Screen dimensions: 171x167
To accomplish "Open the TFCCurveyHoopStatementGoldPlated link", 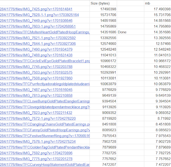I will click(45, 165).
